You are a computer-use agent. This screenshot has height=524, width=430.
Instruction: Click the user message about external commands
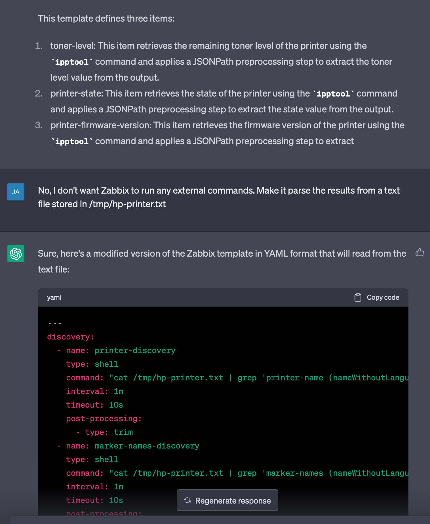[x=218, y=197]
